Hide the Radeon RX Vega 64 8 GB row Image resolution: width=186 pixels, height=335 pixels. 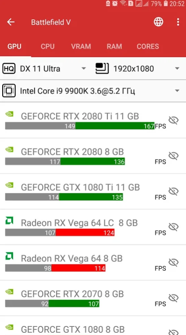click(173, 263)
